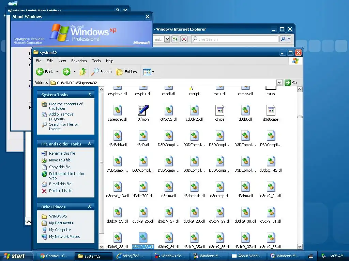
Task: Click Search for files or folders
Action: click(63, 126)
